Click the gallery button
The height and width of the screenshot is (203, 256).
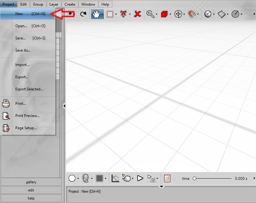click(x=31, y=182)
